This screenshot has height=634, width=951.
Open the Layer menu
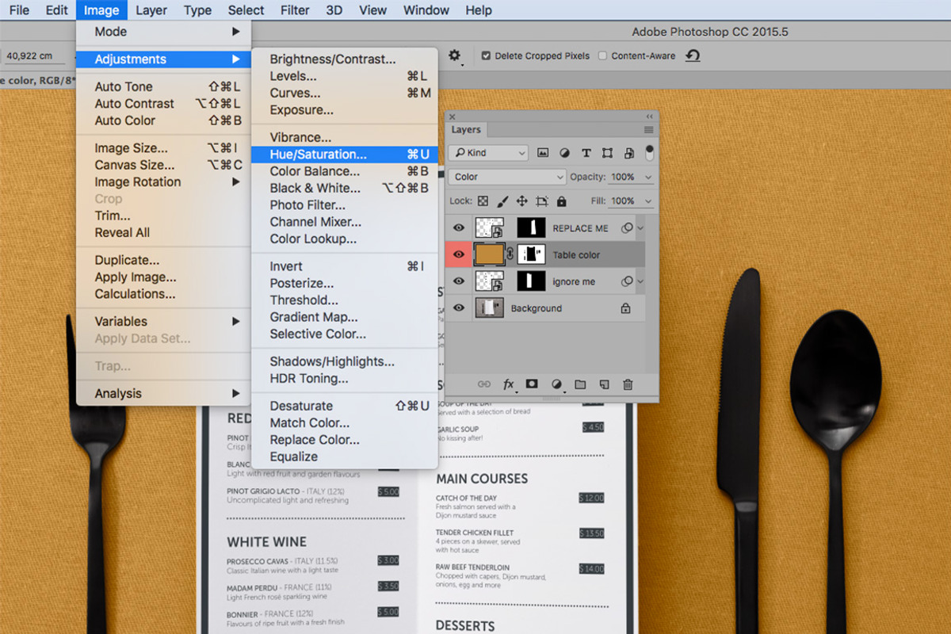point(151,10)
